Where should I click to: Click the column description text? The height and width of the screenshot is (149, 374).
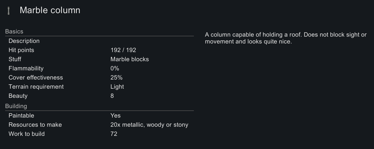coord(286,38)
